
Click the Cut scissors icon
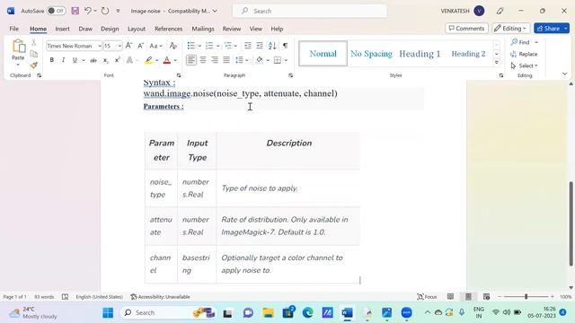point(34,43)
